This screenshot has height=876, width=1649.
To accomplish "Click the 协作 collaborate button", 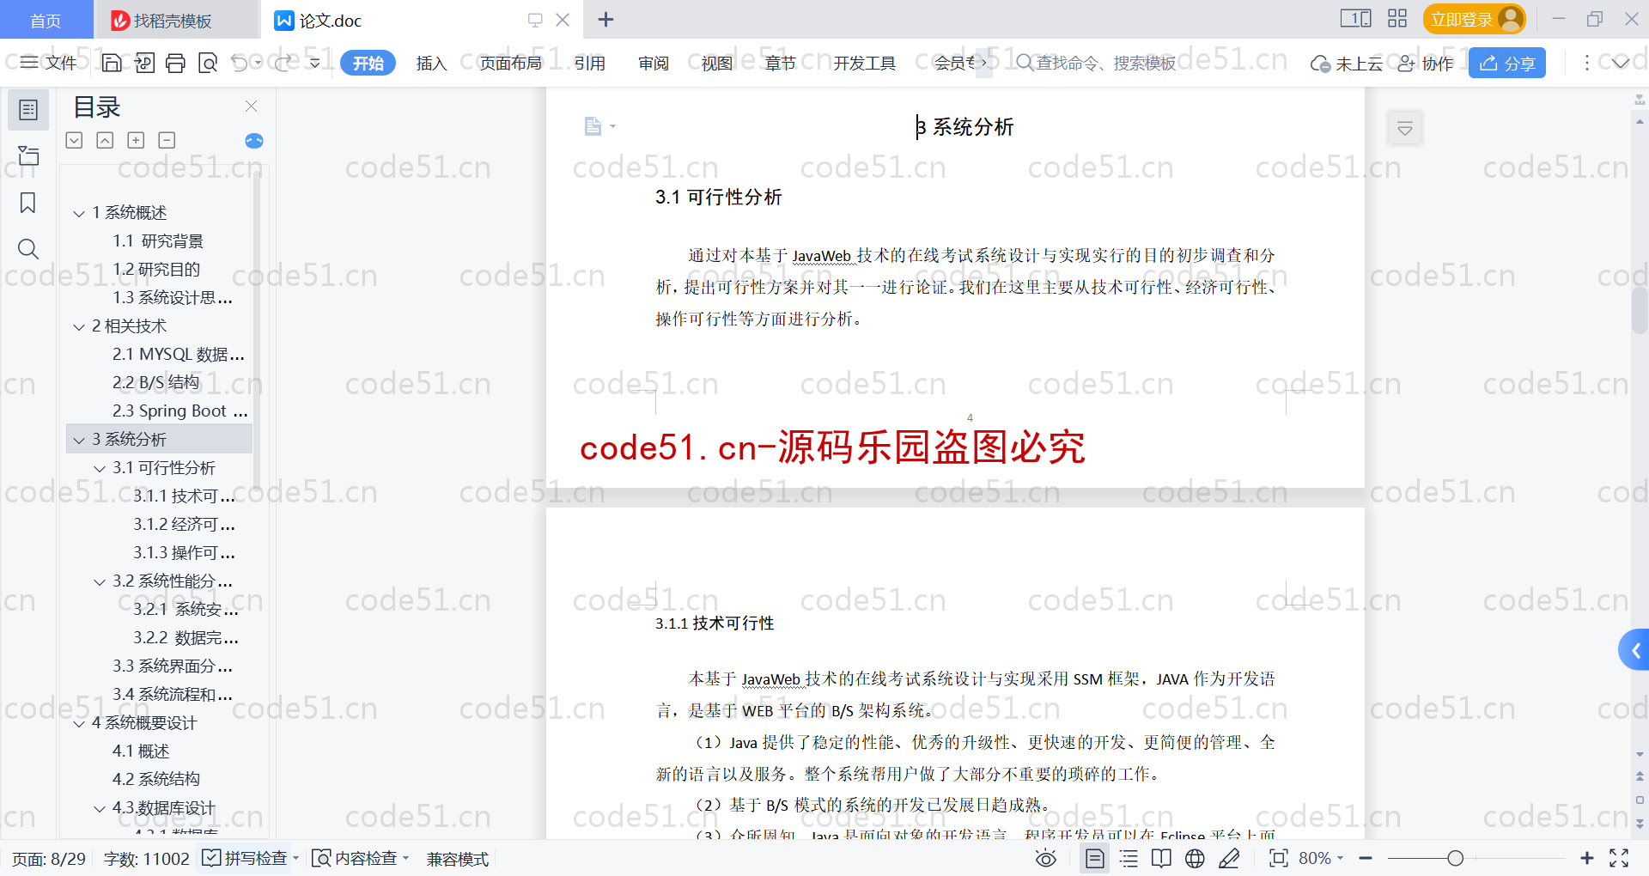I will pos(1426,63).
